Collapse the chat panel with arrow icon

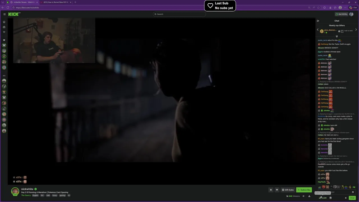(x=318, y=21)
